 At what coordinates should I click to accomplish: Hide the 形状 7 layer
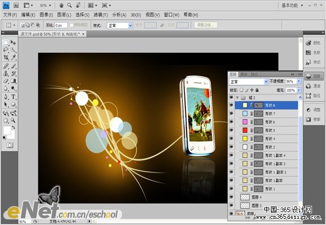pos(231,114)
